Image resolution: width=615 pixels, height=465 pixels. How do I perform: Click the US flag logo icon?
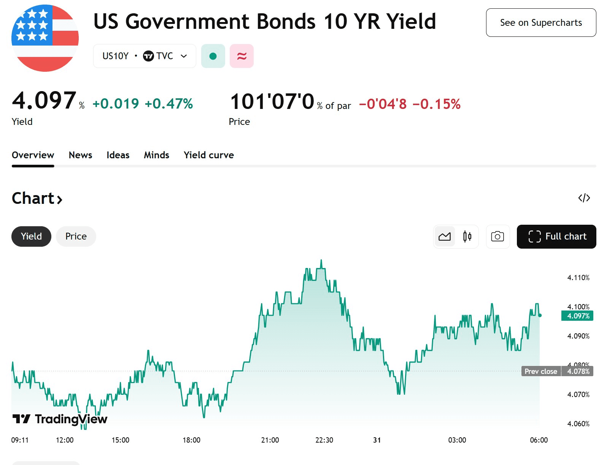[x=45, y=38]
